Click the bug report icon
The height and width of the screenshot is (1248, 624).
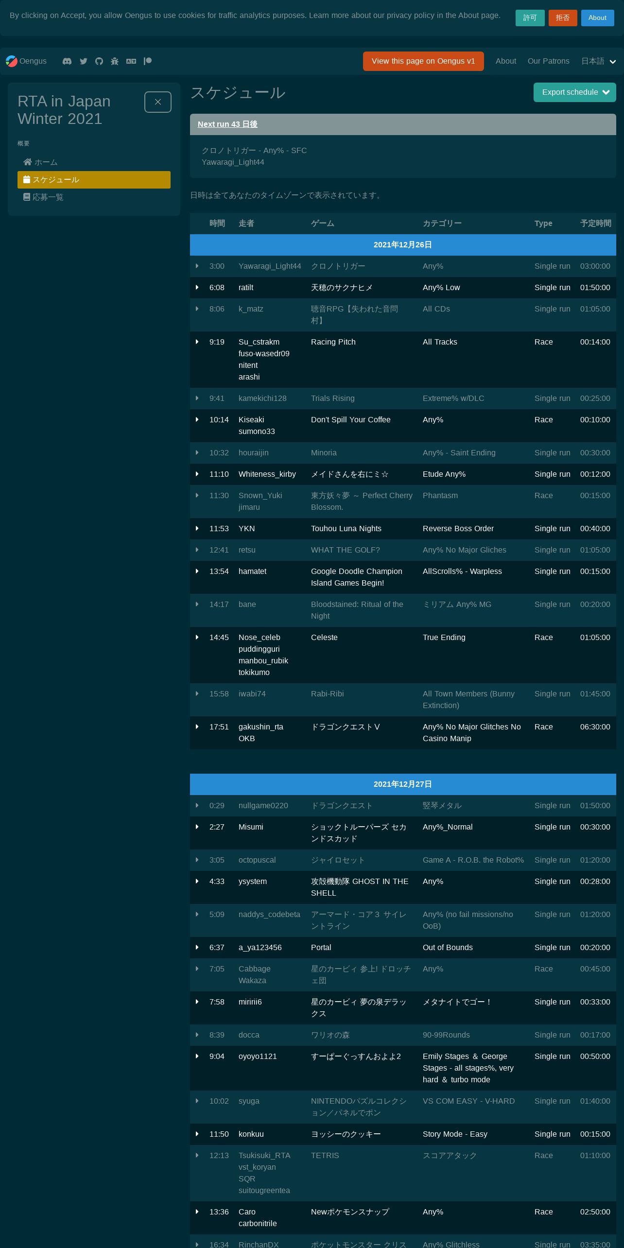coord(115,61)
